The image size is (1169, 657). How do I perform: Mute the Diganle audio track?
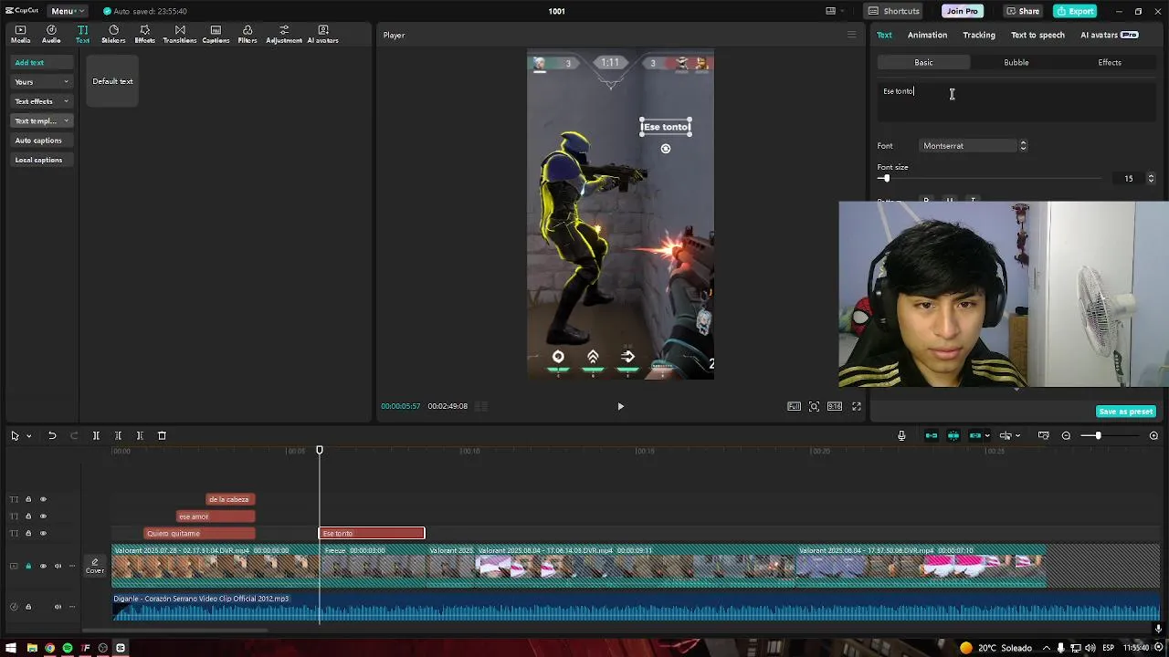tap(58, 607)
